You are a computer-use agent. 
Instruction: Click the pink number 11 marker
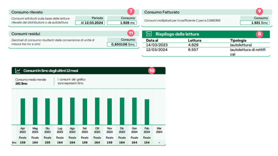pos(131,33)
